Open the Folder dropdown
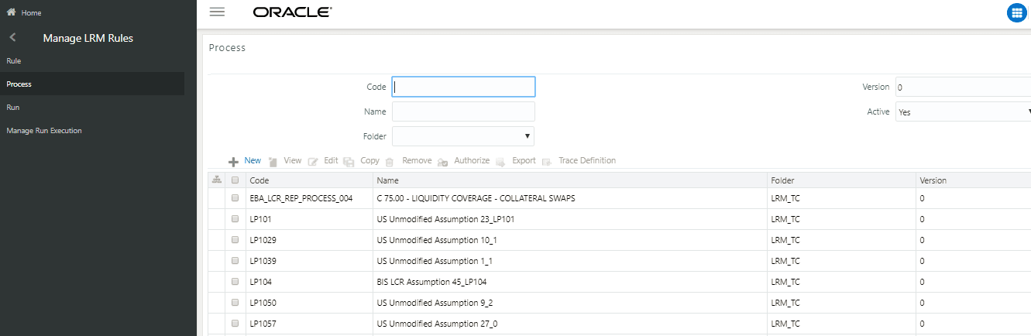The image size is (1031, 336). [463, 136]
